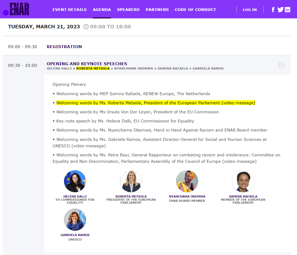Select the Agenda tab
Screen dimensions: 297x255
coord(102,10)
